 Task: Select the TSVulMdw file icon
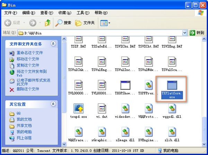pyautogui.click(x=149, y=62)
